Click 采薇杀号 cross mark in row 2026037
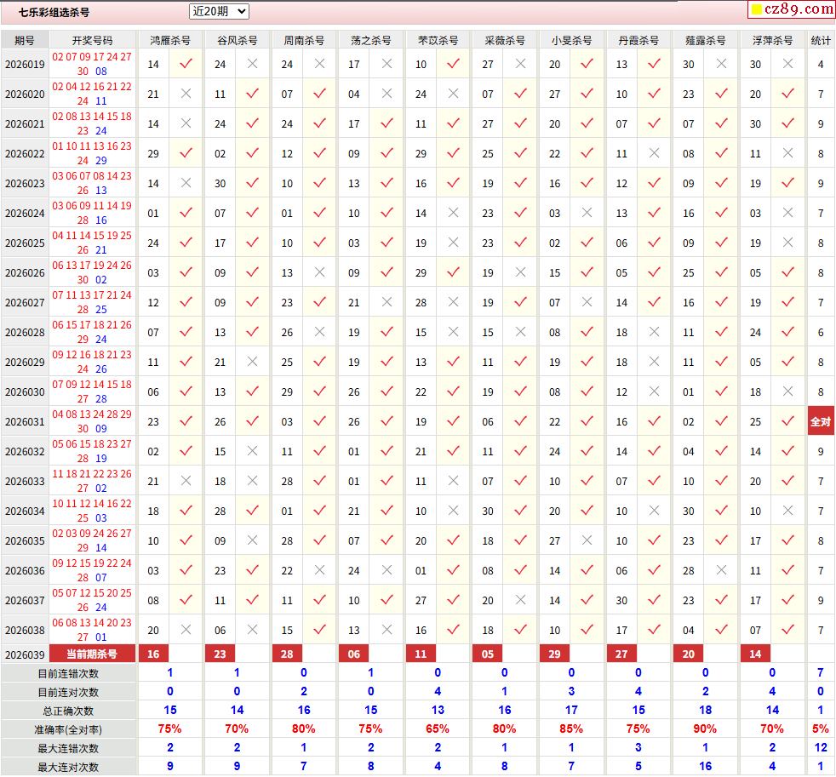Screen dimensions: 836x777 pos(520,600)
